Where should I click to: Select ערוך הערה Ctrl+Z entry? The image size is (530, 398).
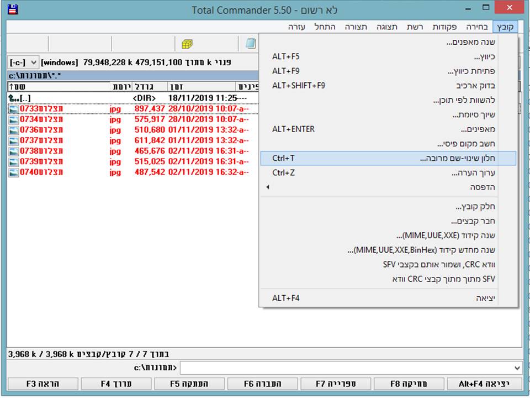tap(388, 173)
